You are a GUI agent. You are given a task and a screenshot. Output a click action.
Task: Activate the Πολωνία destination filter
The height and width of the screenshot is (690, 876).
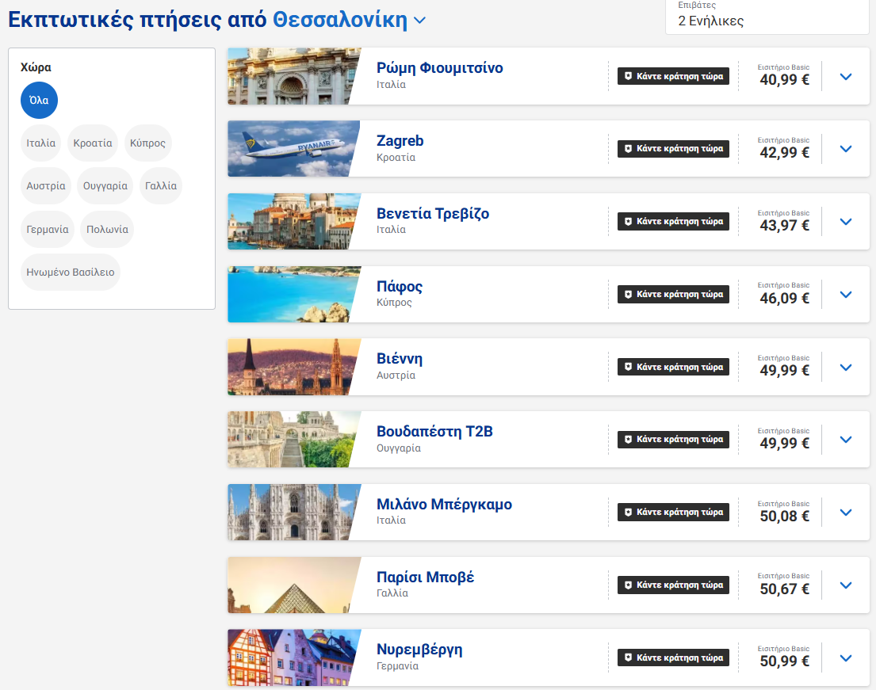(x=106, y=229)
